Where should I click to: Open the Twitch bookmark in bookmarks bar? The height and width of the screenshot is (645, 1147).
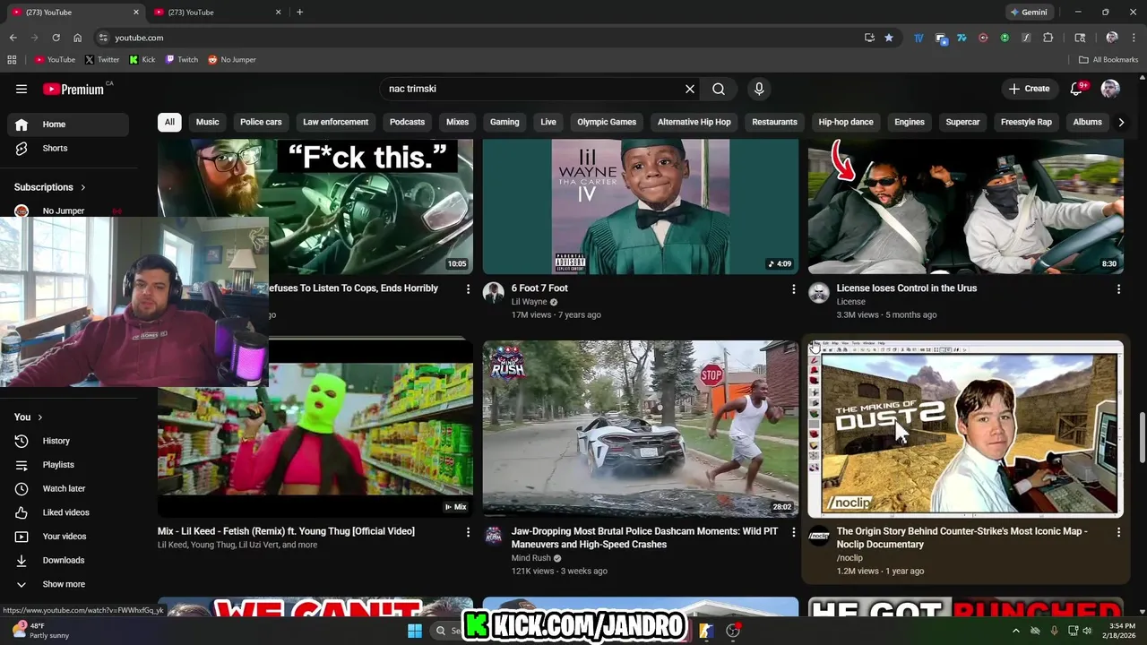click(182, 60)
